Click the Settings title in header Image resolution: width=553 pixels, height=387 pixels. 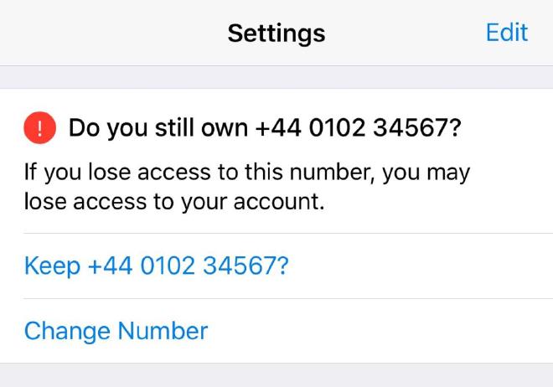coord(276,34)
